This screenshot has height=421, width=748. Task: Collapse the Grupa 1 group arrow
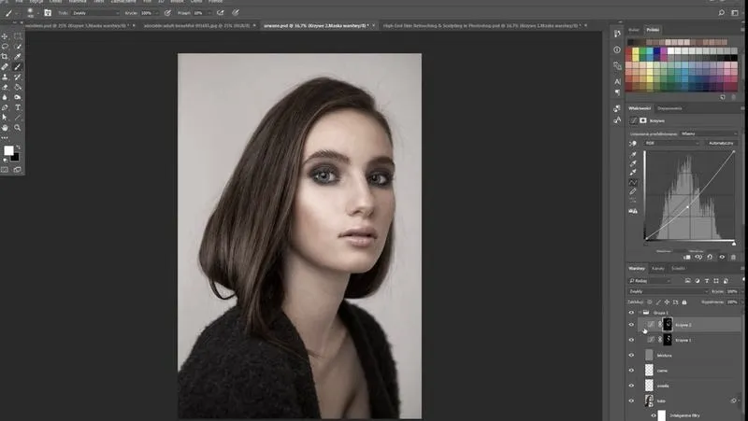pyautogui.click(x=640, y=313)
